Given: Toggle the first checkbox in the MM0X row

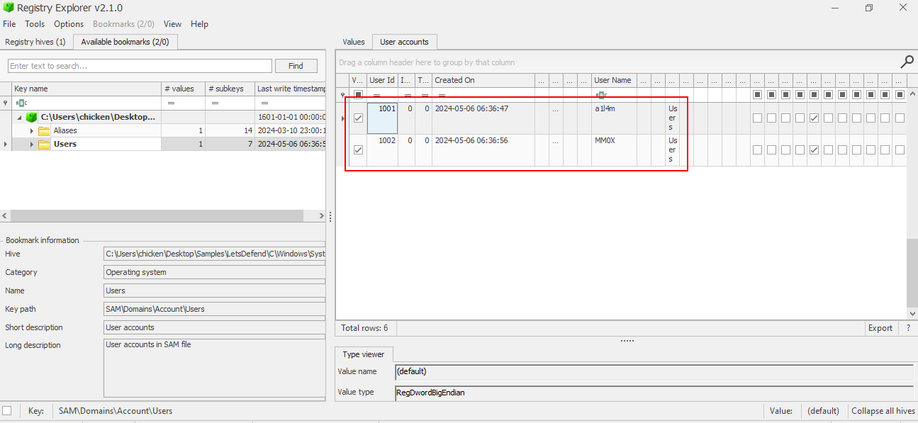Looking at the screenshot, I should [x=358, y=150].
